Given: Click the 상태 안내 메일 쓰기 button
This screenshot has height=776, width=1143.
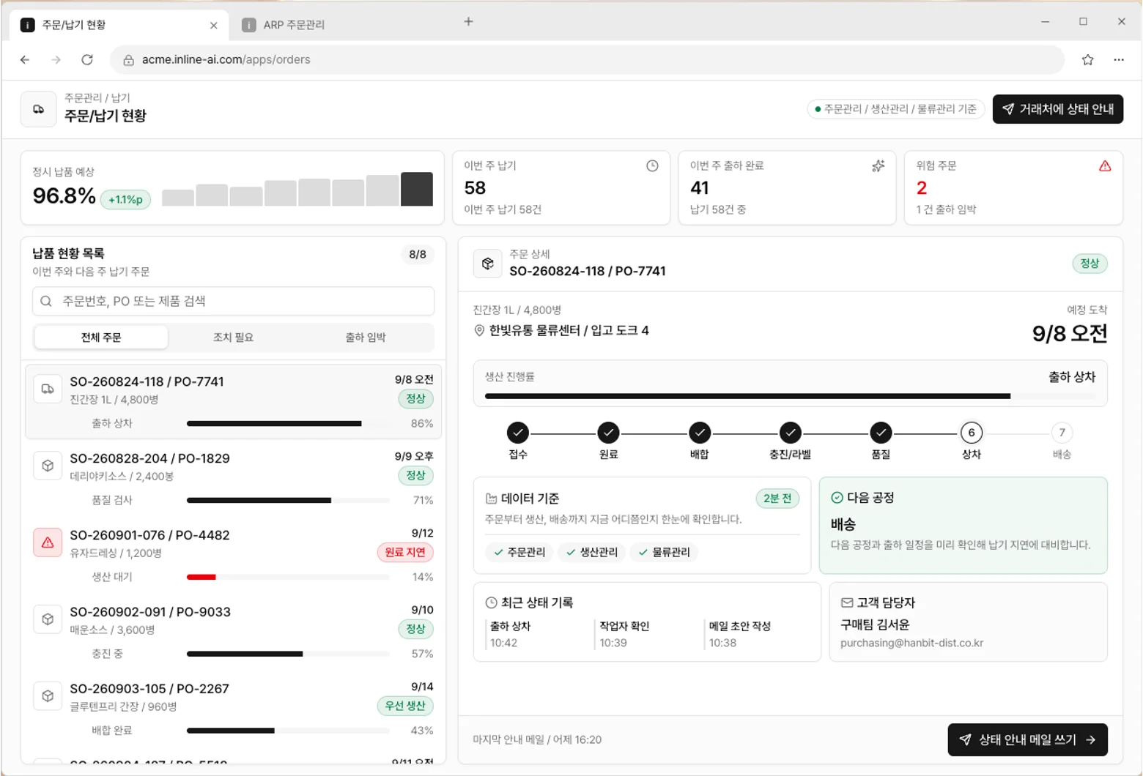Looking at the screenshot, I should (x=1028, y=739).
